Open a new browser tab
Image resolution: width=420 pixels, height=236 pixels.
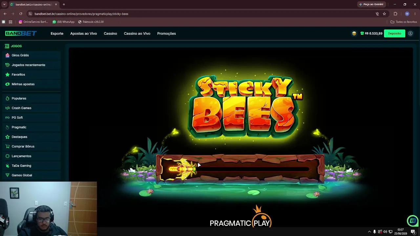[64, 5]
